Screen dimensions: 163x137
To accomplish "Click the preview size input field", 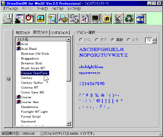I will pyautogui.click(x=149, y=40).
